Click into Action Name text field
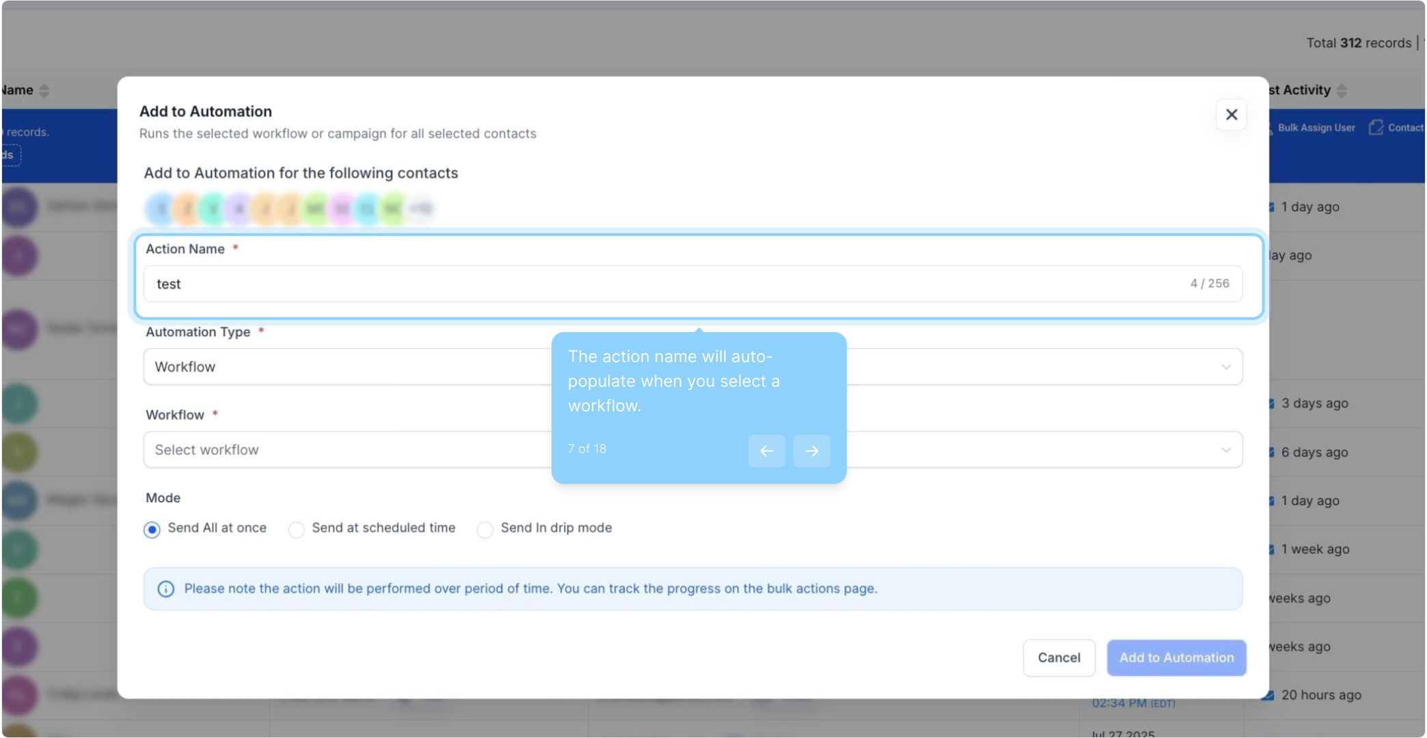1427x738 pixels. tap(670, 284)
